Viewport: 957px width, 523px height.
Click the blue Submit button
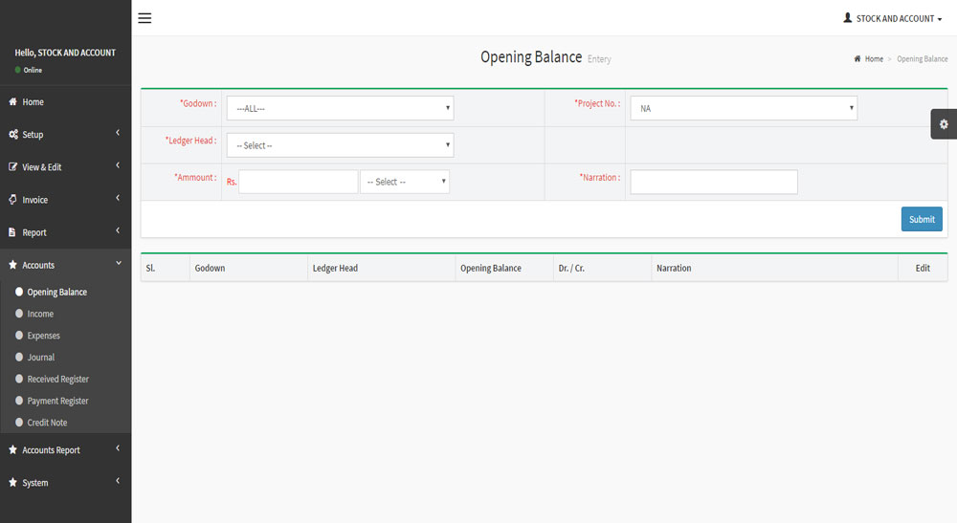click(x=922, y=219)
